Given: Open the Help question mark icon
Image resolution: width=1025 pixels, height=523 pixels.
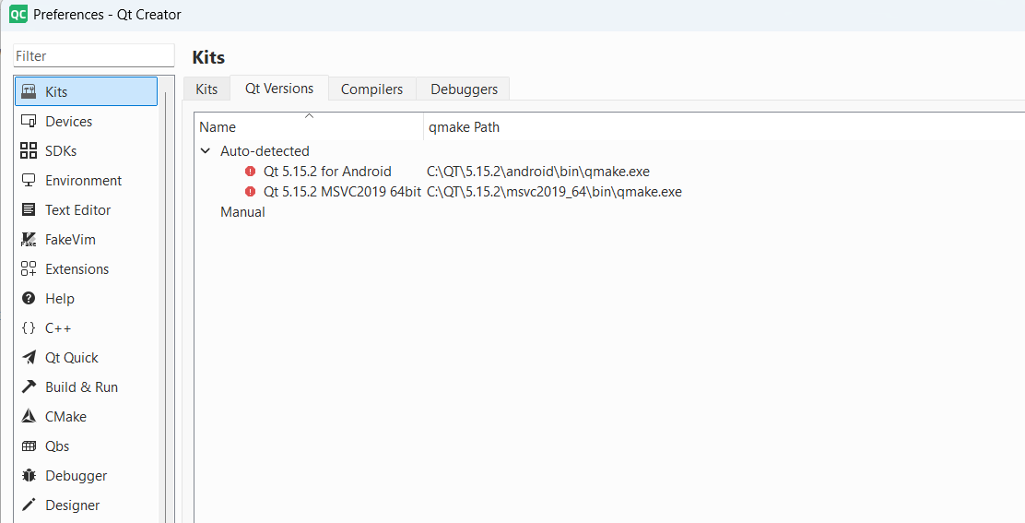Looking at the screenshot, I should pyautogui.click(x=29, y=299).
